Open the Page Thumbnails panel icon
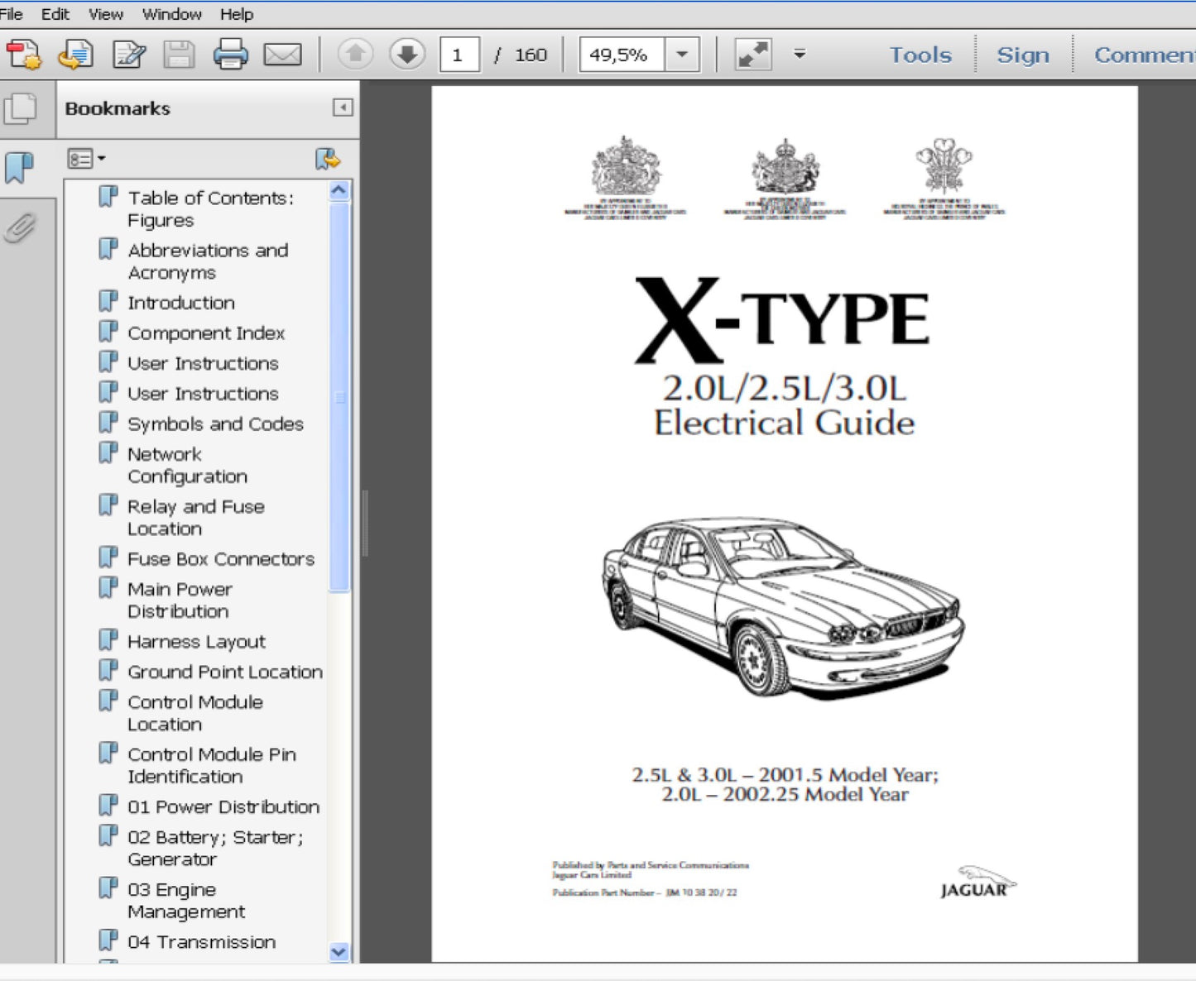The image size is (1196, 981). tap(21, 108)
